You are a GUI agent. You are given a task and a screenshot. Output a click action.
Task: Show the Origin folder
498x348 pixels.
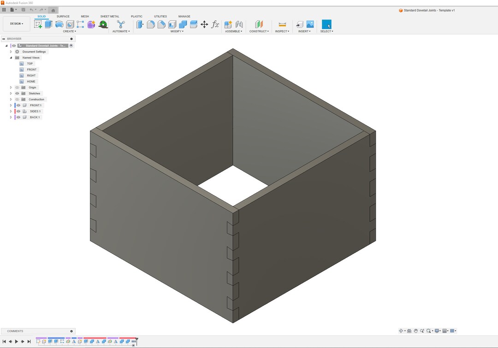click(17, 87)
